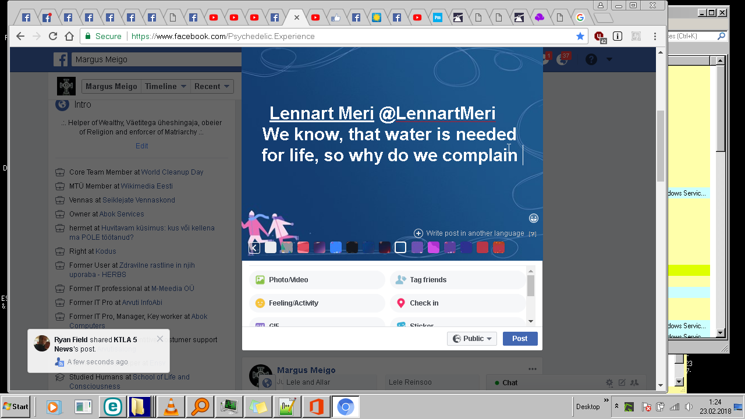This screenshot has height=419, width=745.
Task: Click the Tag friends button
Action: pos(457,280)
